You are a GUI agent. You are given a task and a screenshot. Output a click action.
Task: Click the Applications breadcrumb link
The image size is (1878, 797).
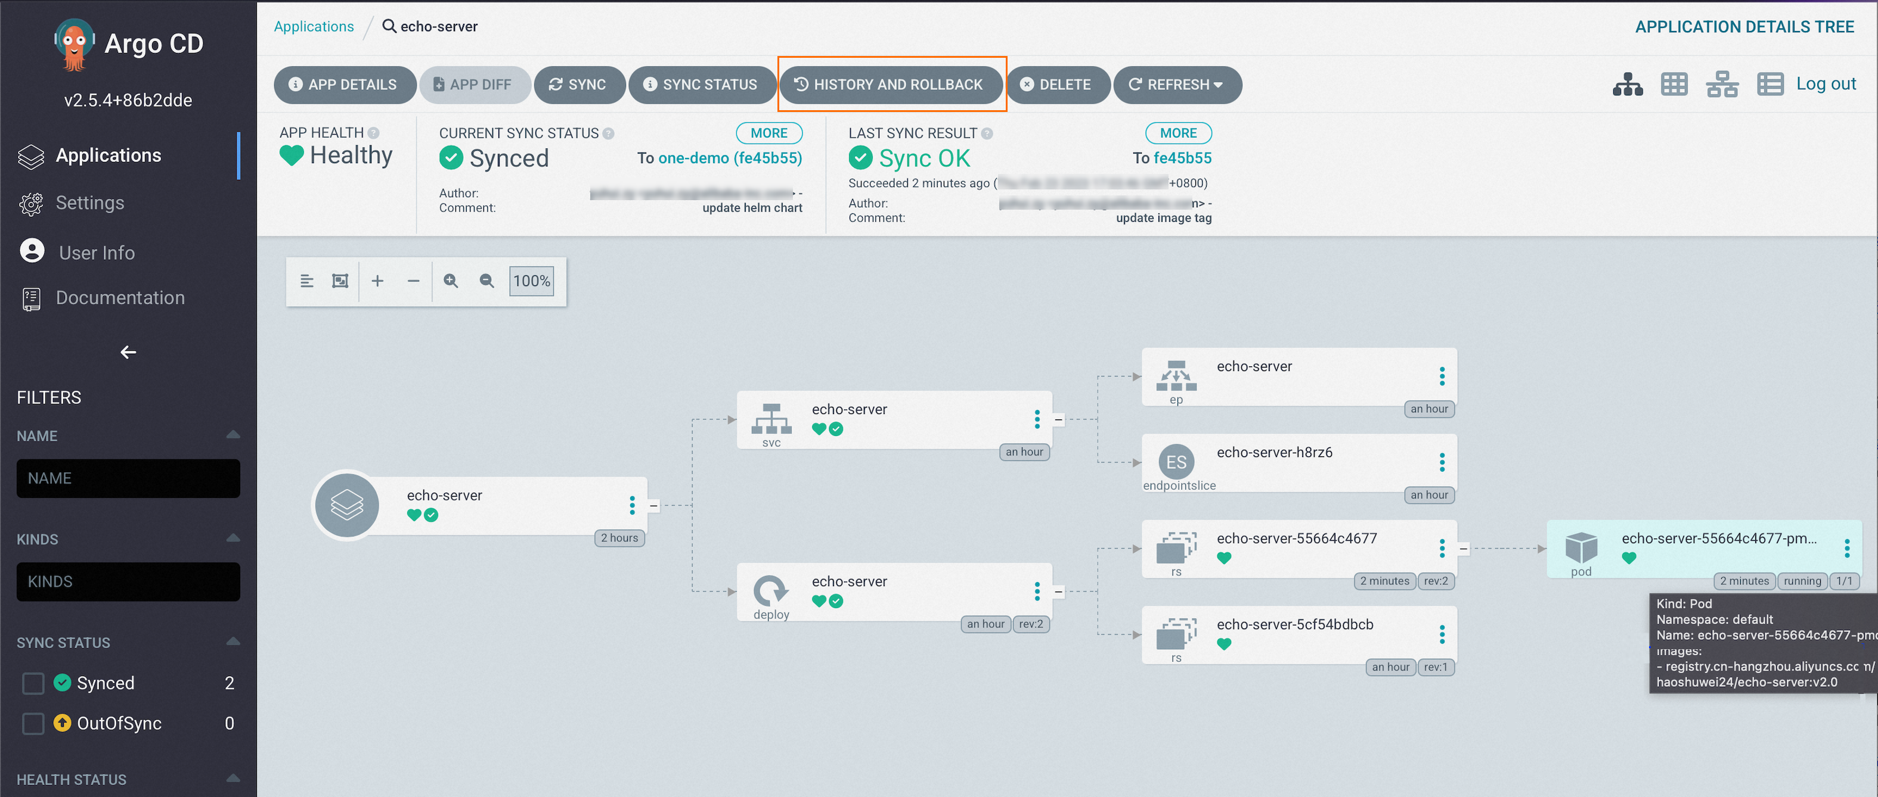pyautogui.click(x=314, y=26)
